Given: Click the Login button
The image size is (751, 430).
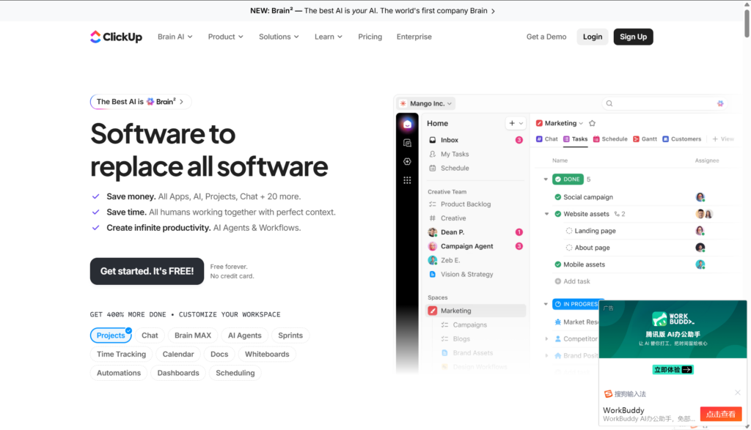Looking at the screenshot, I should [x=593, y=37].
